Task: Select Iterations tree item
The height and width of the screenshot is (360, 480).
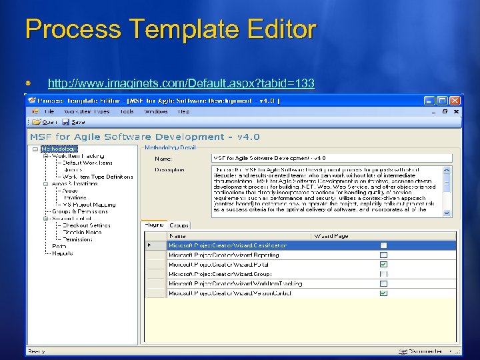Action: click(75, 198)
